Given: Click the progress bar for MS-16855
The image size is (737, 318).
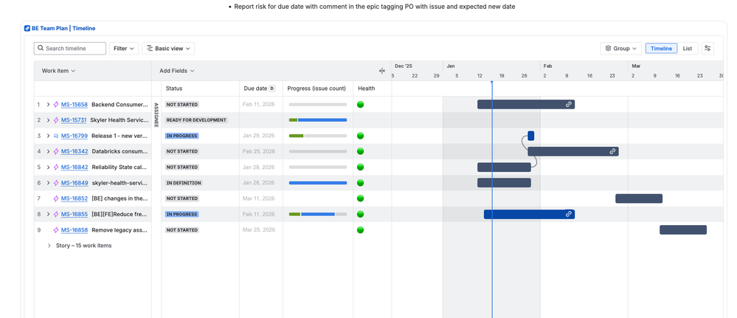Looking at the screenshot, I should (x=318, y=214).
